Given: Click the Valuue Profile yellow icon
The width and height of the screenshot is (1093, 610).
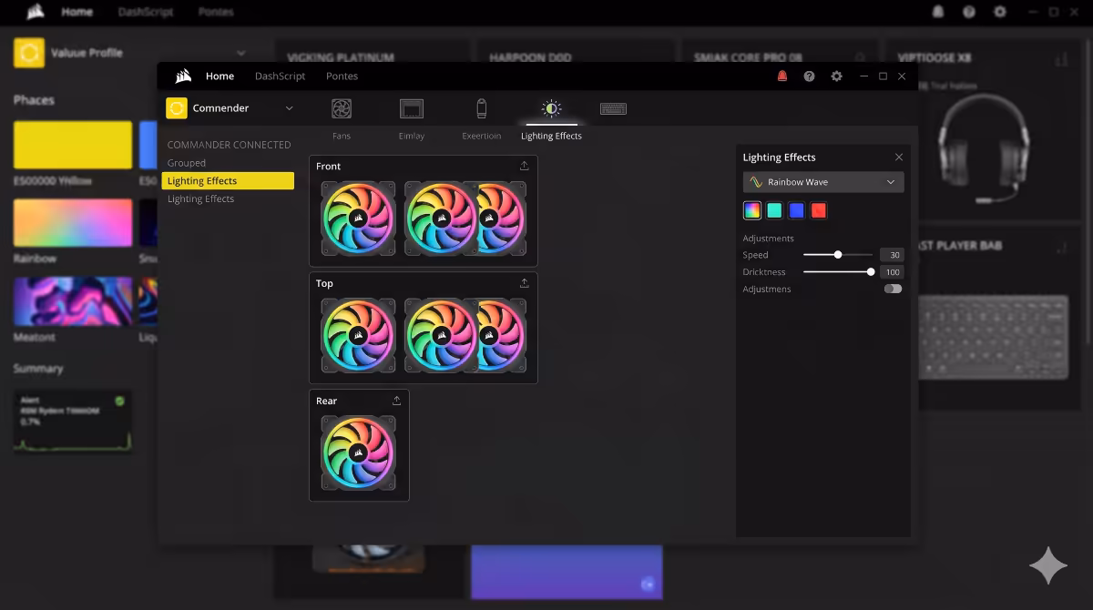Looking at the screenshot, I should [x=29, y=53].
